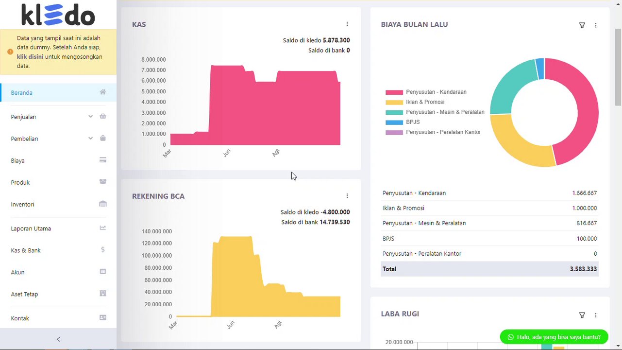Open the Rekening BCA card options menu
This screenshot has height=350, width=622.
(x=347, y=196)
